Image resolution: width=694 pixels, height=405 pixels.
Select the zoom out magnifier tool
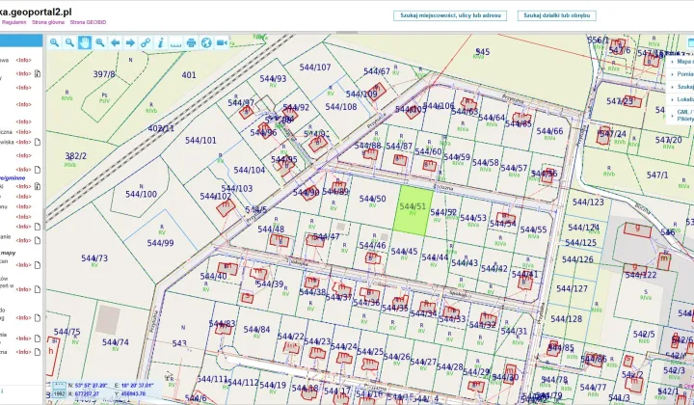(69, 42)
